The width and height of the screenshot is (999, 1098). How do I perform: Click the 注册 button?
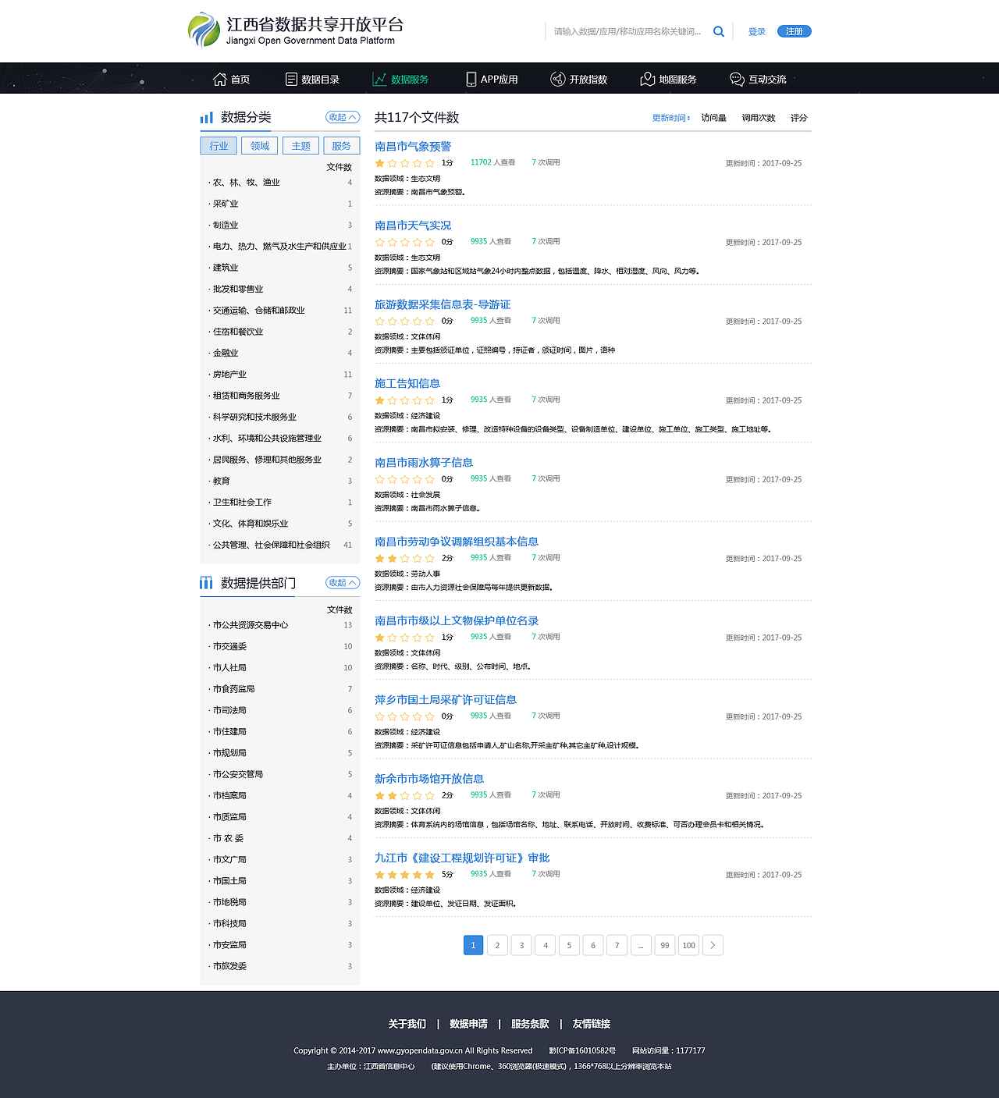coord(795,31)
